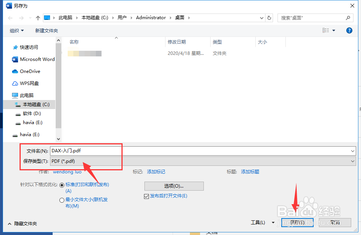Viewport: 361px width, 235px height.
Task: Open the help question mark icon
Action: tap(349, 30)
